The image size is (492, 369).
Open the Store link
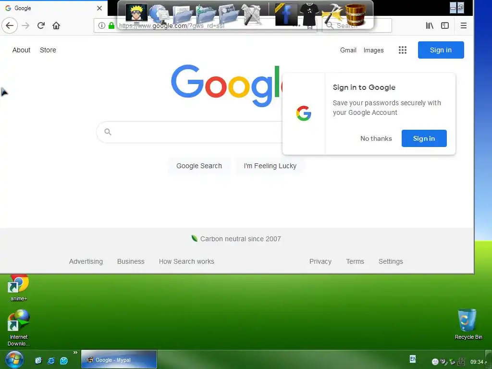point(48,50)
